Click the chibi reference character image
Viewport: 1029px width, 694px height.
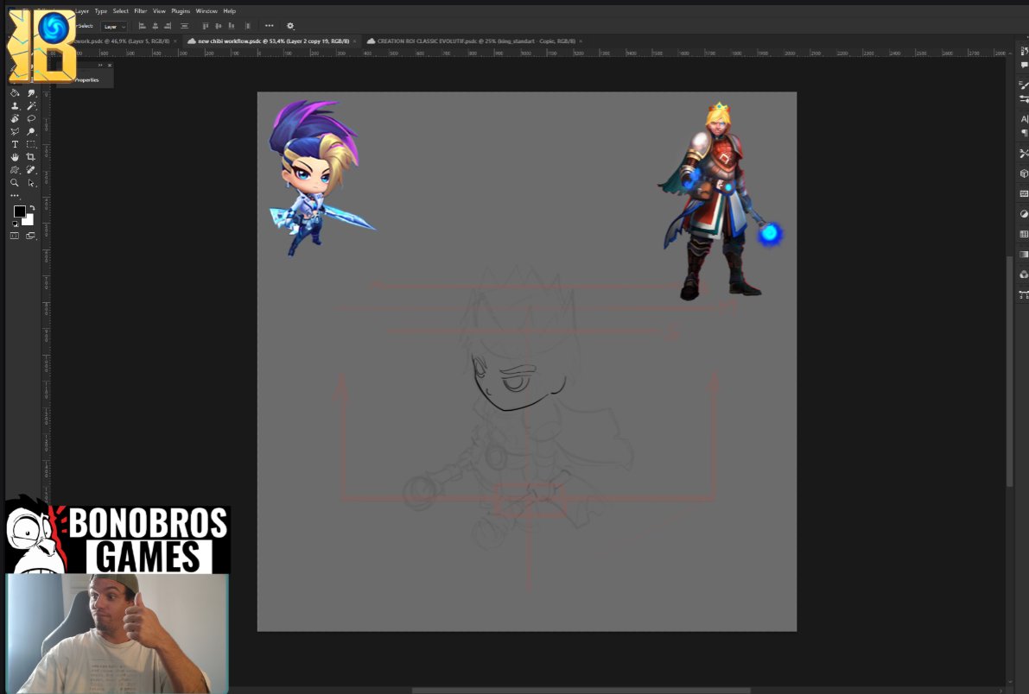point(321,177)
